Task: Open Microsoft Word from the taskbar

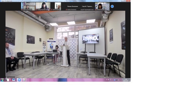Action: coord(14,80)
